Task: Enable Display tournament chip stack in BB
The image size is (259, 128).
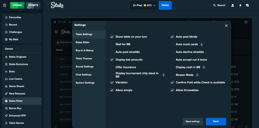Action: pyautogui.click(x=112, y=75)
